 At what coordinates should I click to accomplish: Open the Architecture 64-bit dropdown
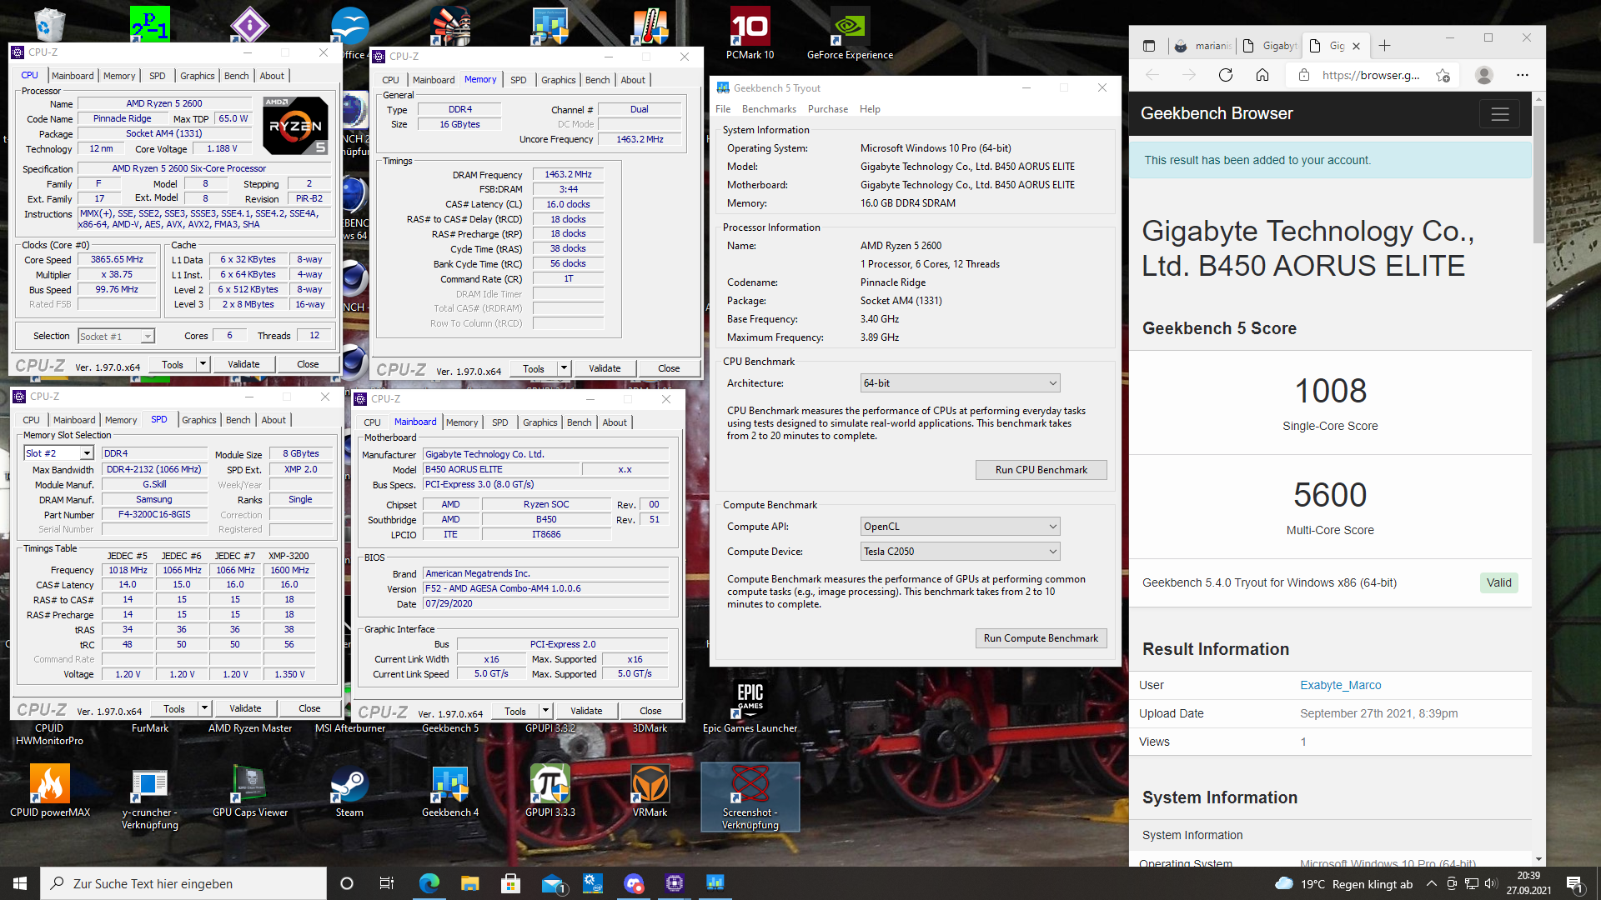coord(960,383)
